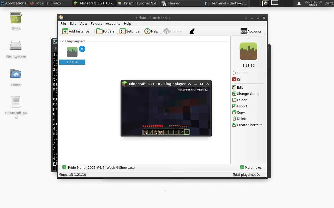Select the hotbar slot showing 31 items
Viewport: 334px width, 208px height.
coord(161,132)
